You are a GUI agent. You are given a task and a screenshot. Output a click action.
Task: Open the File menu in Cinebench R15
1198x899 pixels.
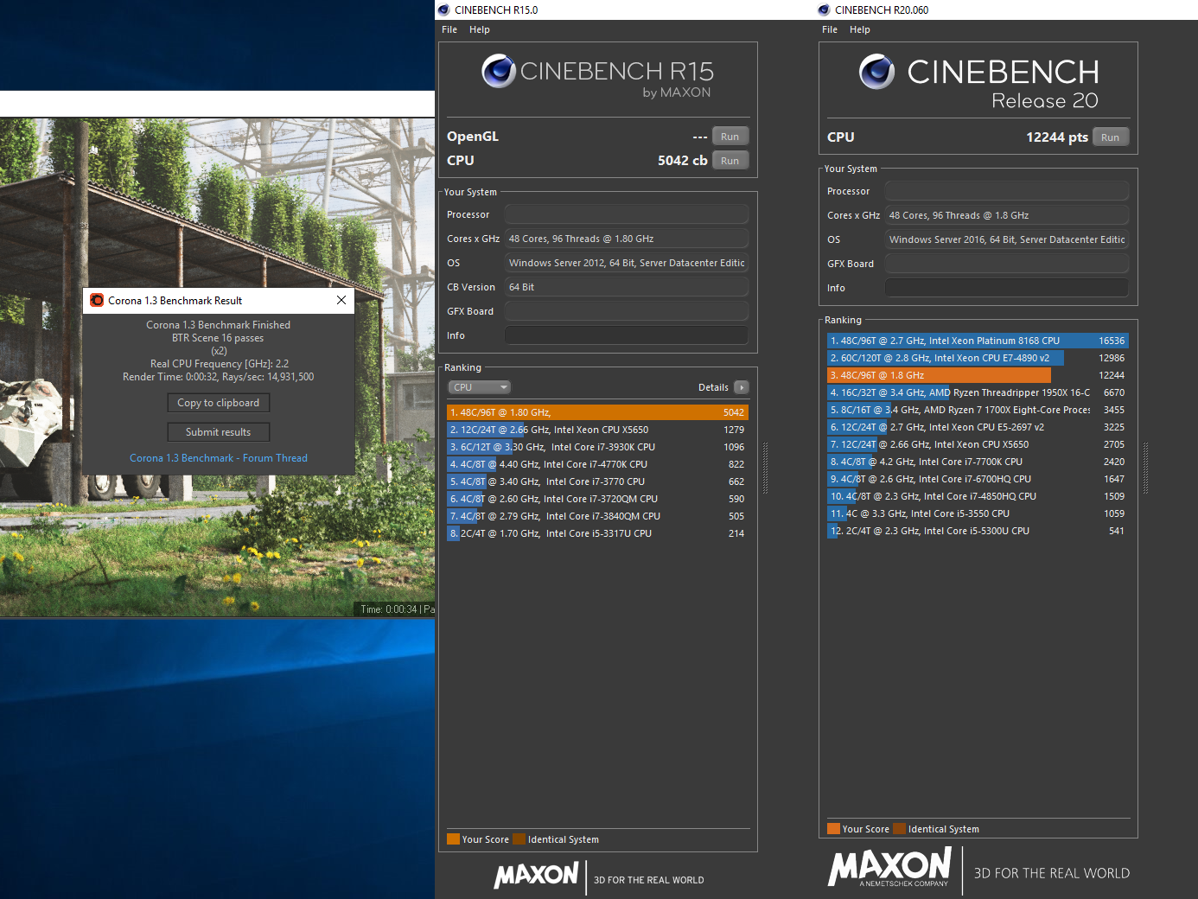click(449, 29)
